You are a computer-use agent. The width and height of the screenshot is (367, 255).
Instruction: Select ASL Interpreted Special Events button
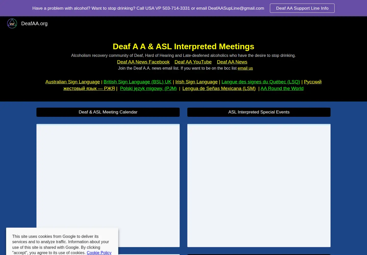pos(259,112)
